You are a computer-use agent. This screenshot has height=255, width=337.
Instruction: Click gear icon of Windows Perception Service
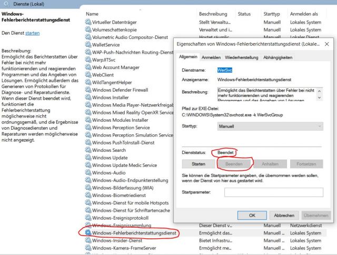pos(88,127)
